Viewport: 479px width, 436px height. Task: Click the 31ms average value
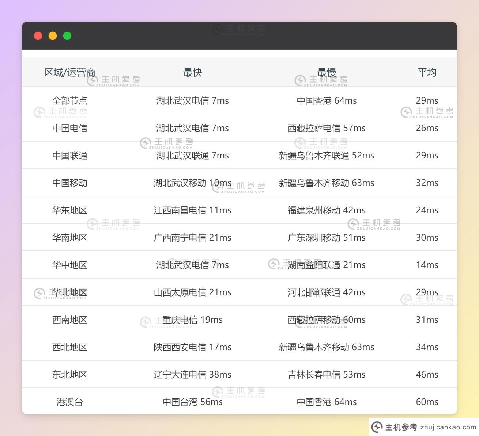[x=427, y=320]
